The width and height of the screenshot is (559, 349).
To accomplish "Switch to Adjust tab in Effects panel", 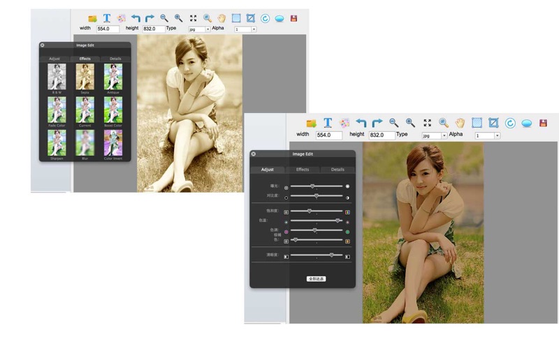I will tap(55, 59).
